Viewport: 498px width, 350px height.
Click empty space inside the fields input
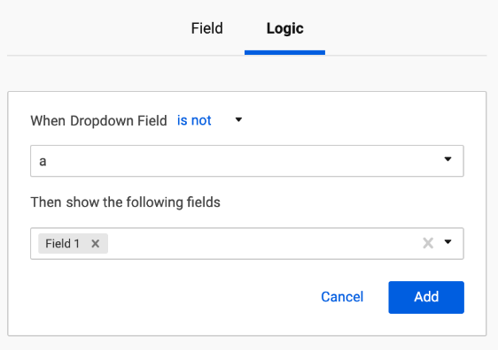[x=263, y=244]
